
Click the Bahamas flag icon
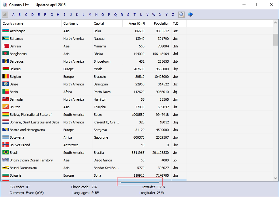tap(5, 39)
